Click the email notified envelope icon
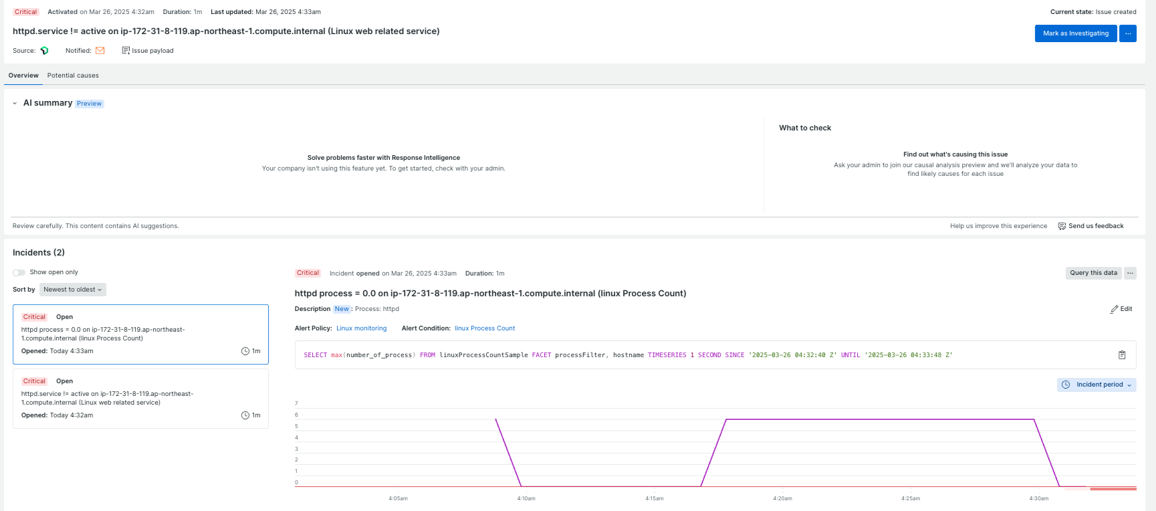Screen dimensions: 1156x511 click(x=100, y=51)
